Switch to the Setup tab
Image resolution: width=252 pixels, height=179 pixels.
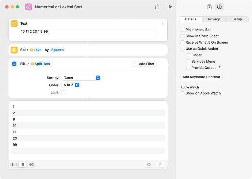237,19
